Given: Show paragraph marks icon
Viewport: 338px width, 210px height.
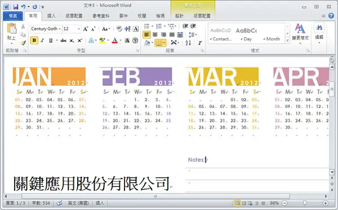Looking at the screenshot, I should point(200,43).
